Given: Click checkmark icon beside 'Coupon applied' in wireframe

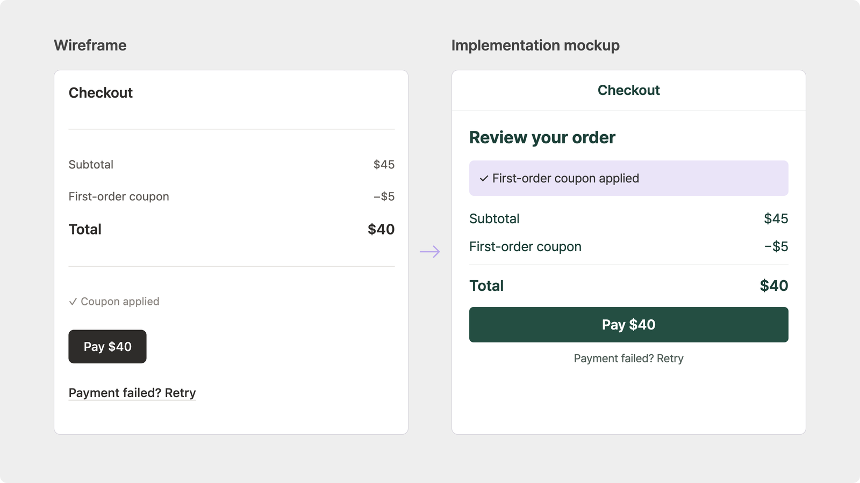Looking at the screenshot, I should click(73, 302).
